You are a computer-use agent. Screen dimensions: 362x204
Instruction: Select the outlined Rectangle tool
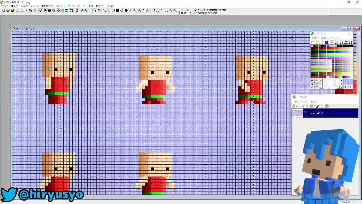pyautogui.click(x=113, y=10)
